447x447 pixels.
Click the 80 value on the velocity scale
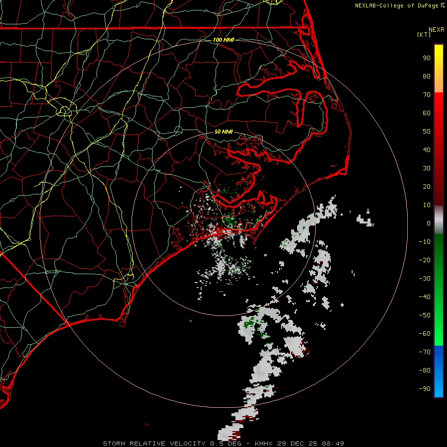coord(427,76)
